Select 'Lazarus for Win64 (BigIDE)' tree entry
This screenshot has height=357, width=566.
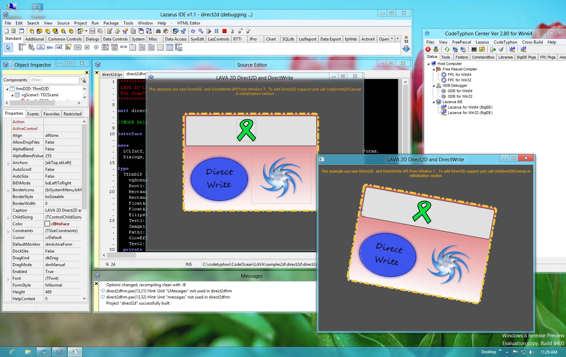click(470, 107)
